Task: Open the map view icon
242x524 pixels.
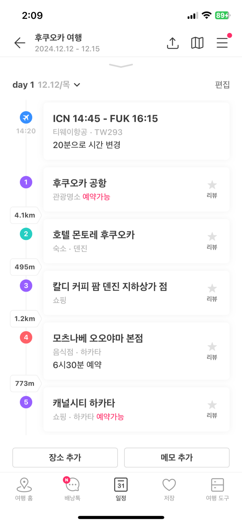Action: click(197, 43)
